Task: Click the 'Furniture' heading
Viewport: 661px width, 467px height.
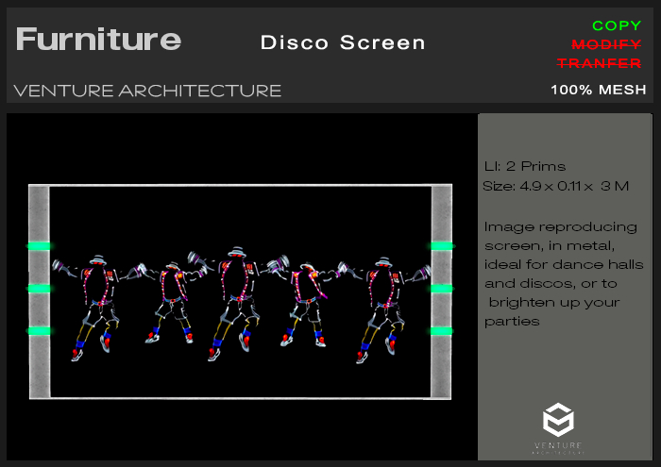Action: tap(98, 40)
